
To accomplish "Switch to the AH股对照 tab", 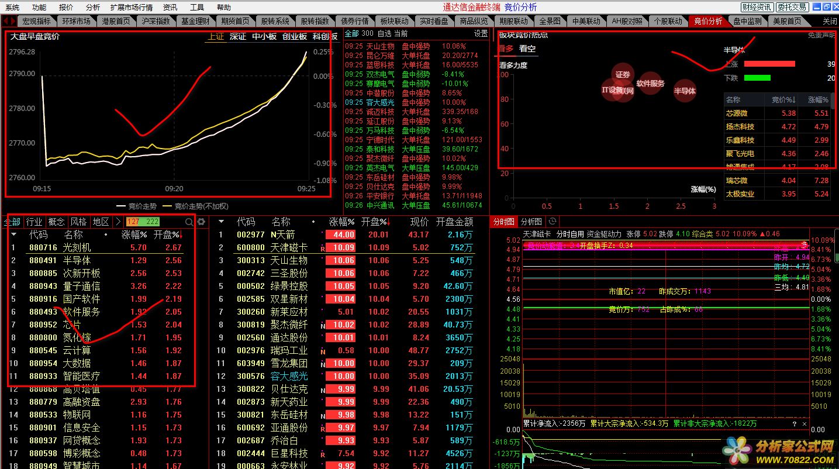I will [x=627, y=21].
